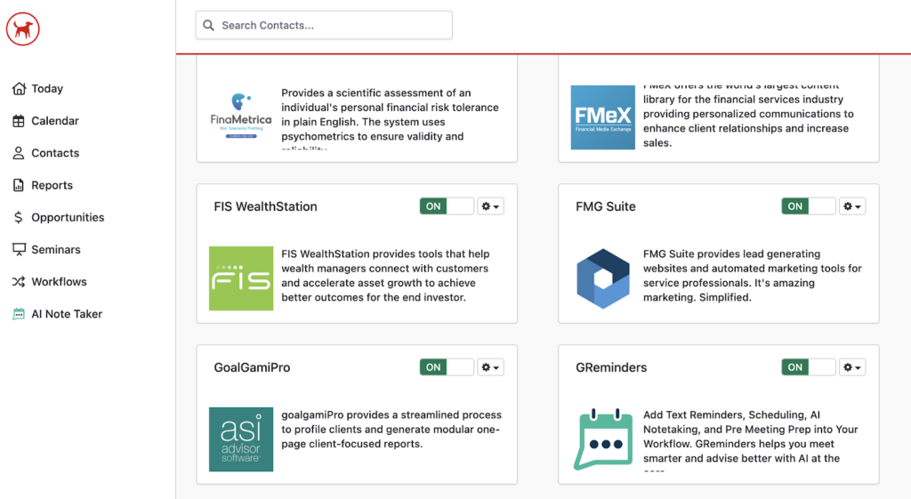This screenshot has height=499, width=911.
Task: Toggle the FMG Suite ON switch
Action: (808, 206)
